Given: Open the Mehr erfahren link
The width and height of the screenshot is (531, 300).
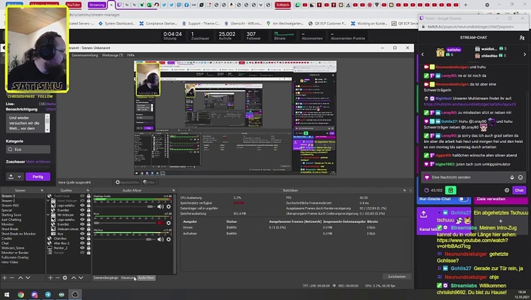Looking at the screenshot, I should [x=38, y=162].
